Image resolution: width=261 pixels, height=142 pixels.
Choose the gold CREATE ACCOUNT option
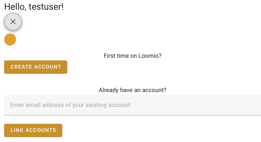35,67
